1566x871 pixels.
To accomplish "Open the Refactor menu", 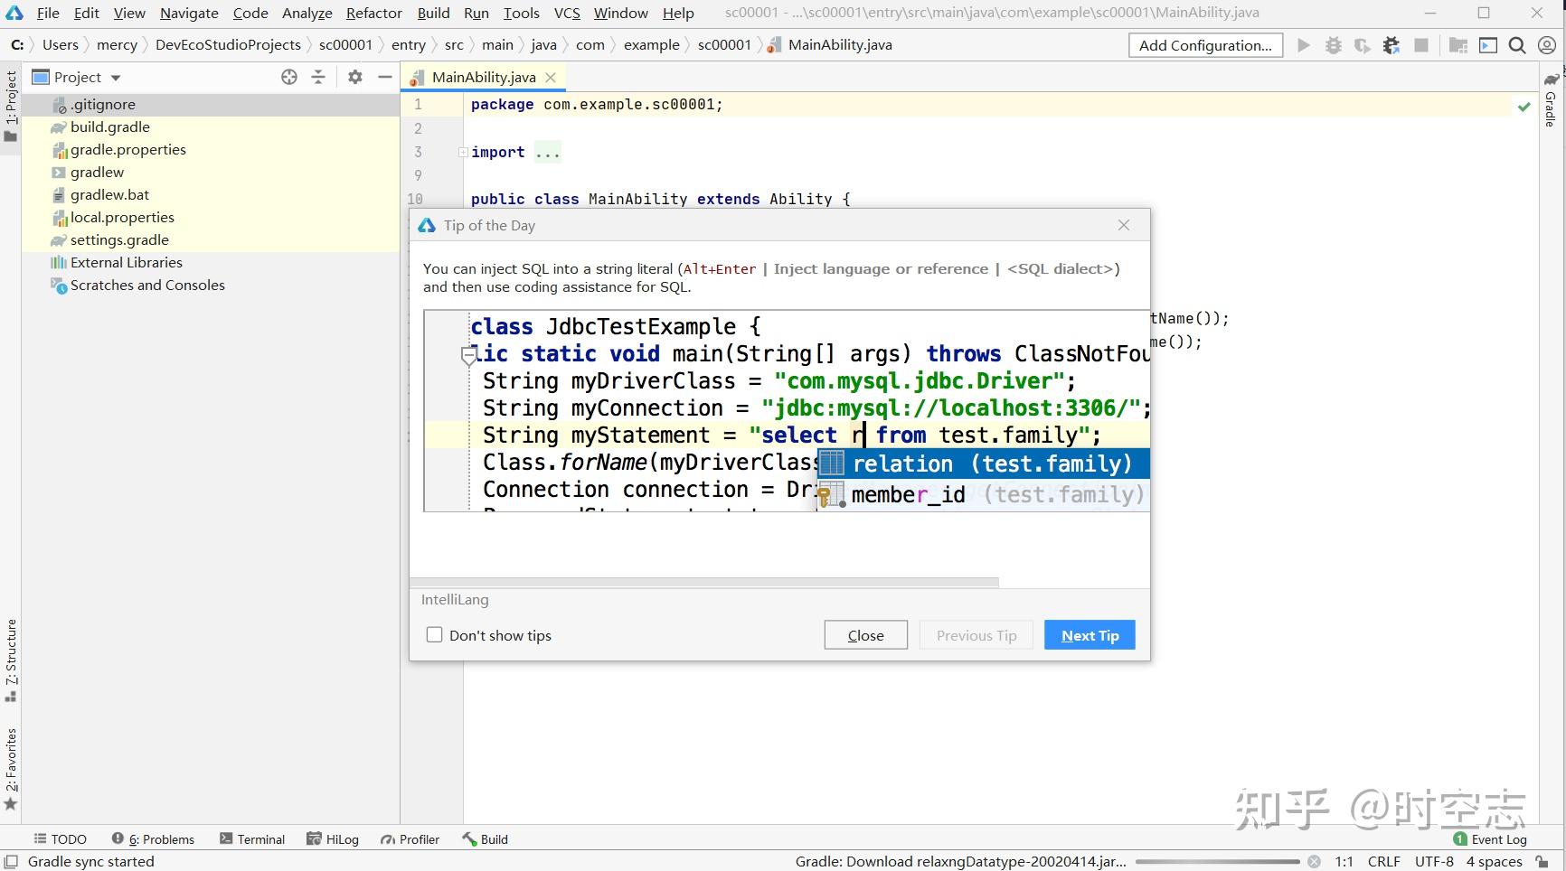I will click(x=373, y=13).
